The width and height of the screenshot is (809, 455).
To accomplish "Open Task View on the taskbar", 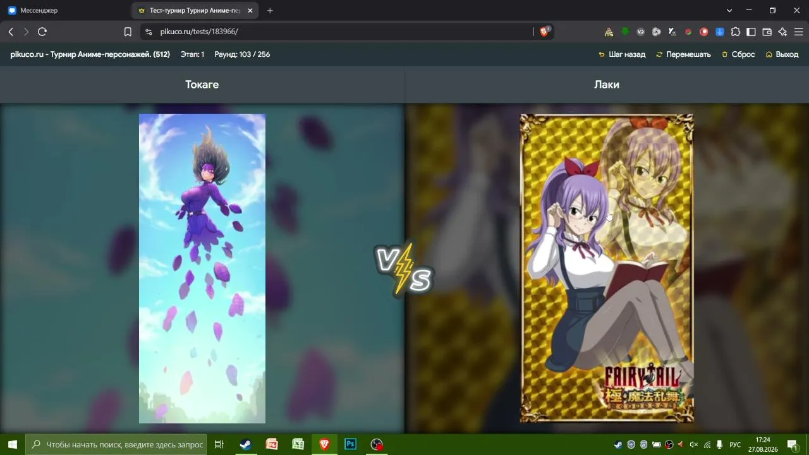I will click(219, 444).
